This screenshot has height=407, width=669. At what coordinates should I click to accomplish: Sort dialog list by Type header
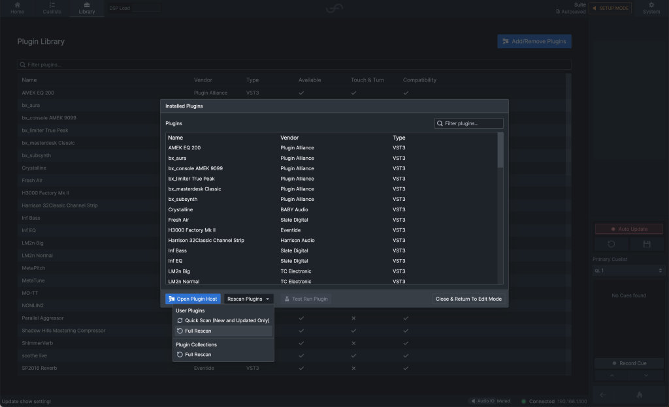click(x=399, y=138)
